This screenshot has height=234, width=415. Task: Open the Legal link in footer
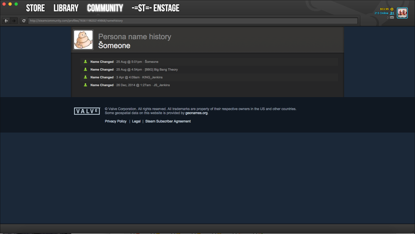click(x=136, y=121)
